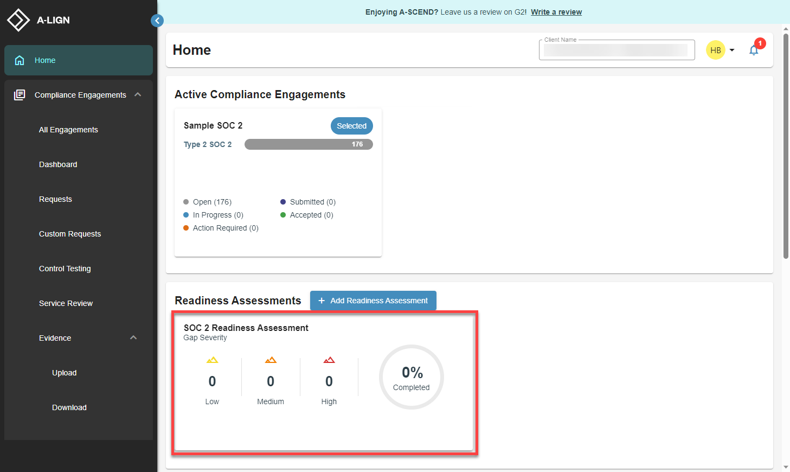Collapse the Evidence section

point(133,337)
